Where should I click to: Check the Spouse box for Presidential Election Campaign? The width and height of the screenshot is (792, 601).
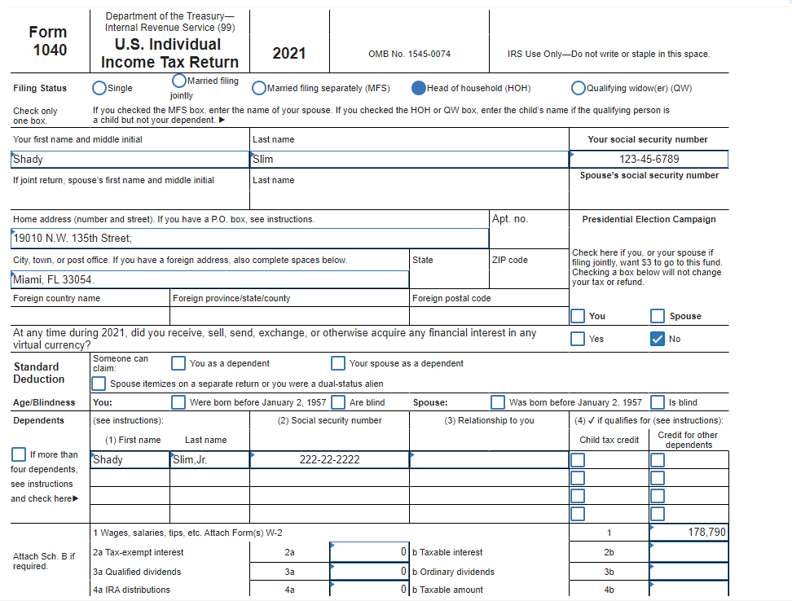(x=657, y=316)
